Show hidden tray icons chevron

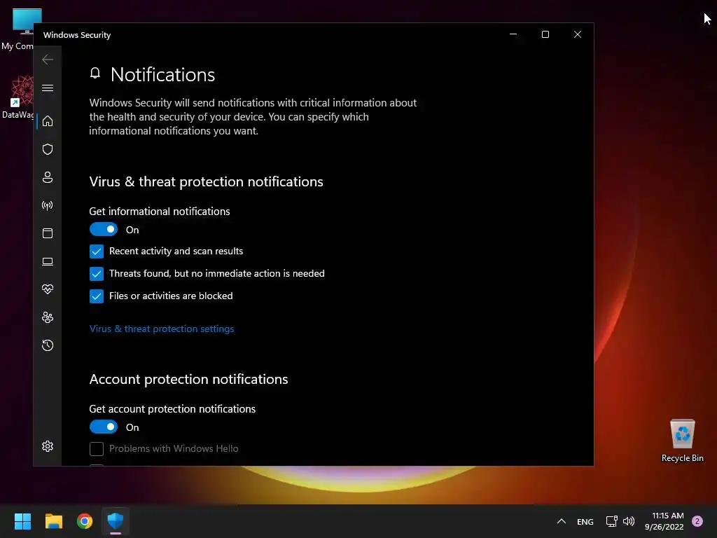pos(561,521)
